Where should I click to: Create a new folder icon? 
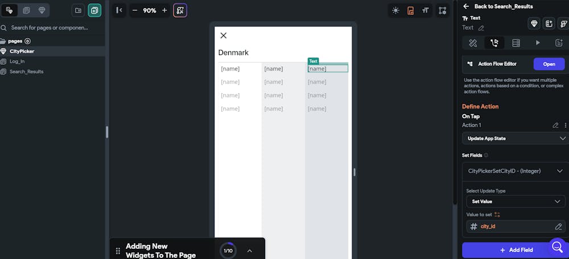[78, 10]
